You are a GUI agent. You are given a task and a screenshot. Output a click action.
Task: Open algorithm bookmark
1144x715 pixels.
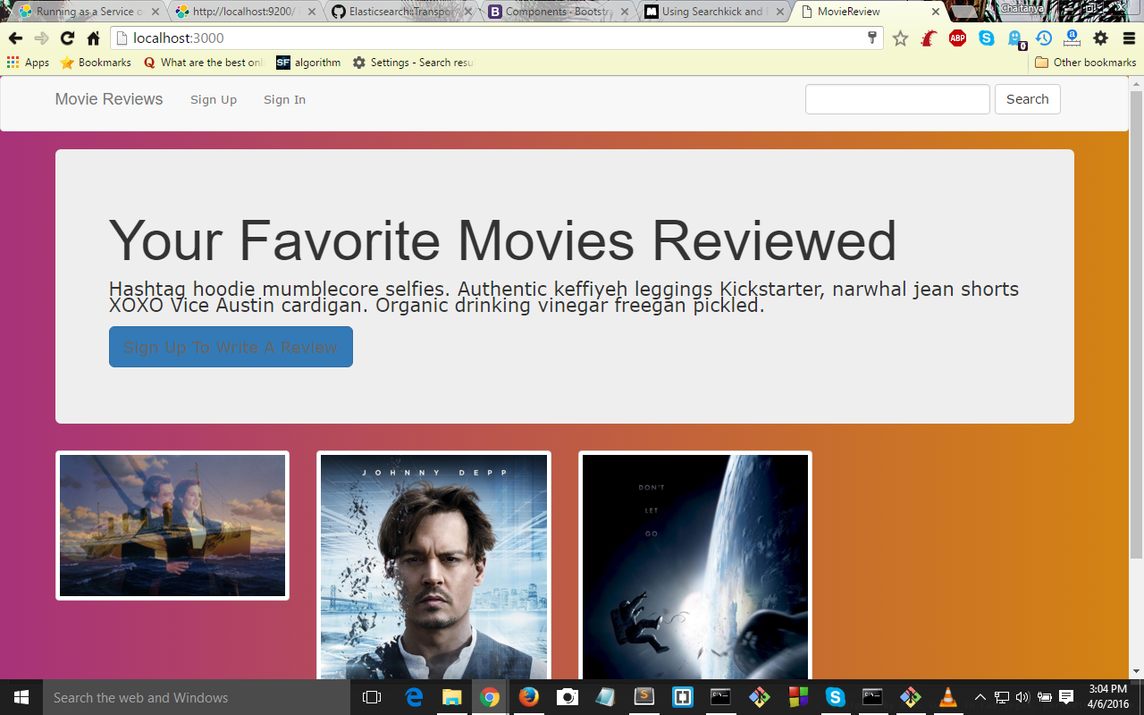tap(308, 63)
